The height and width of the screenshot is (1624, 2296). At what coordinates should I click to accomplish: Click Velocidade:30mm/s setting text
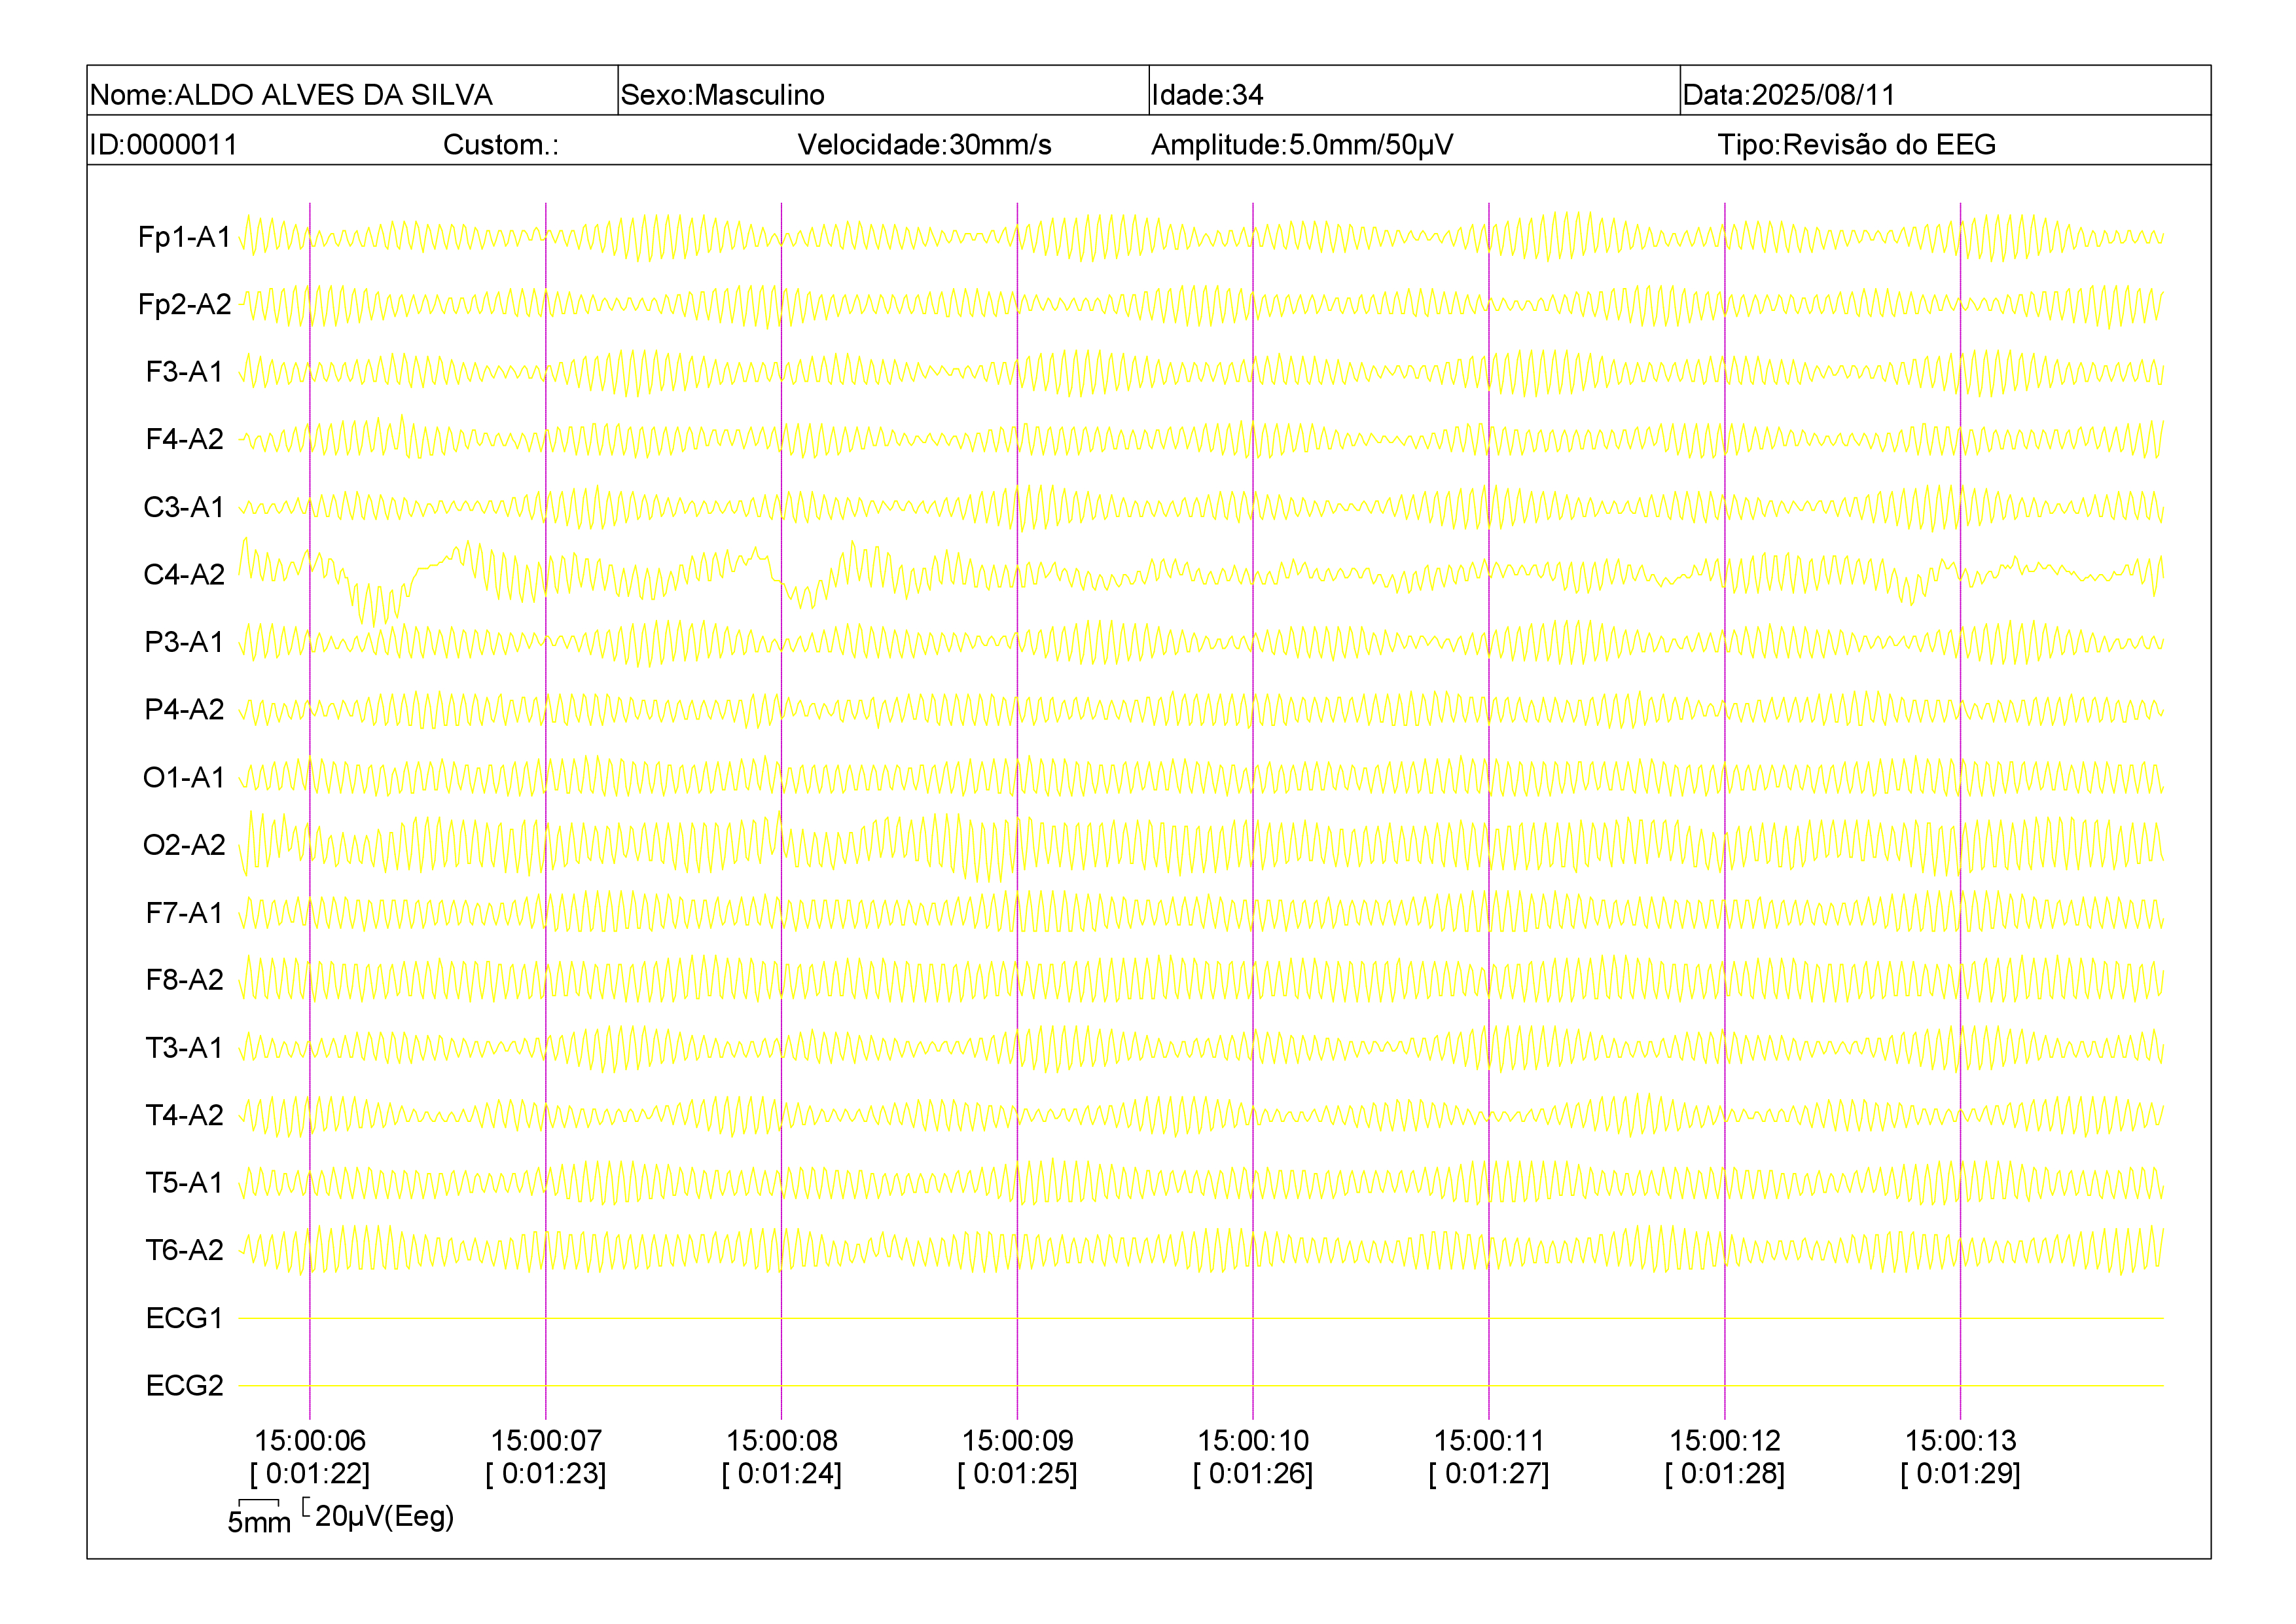tap(924, 145)
